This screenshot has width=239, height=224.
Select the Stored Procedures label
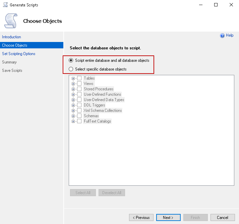(99, 89)
